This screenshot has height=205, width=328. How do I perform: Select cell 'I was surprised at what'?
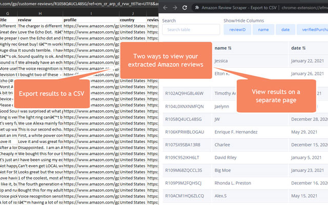coord(40,111)
